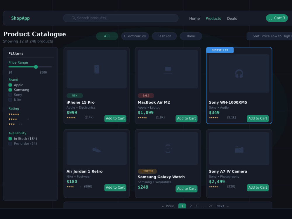This screenshot has width=292, height=219.
Task: Click the Showing 12 of 248 products text
Action: (28, 41)
